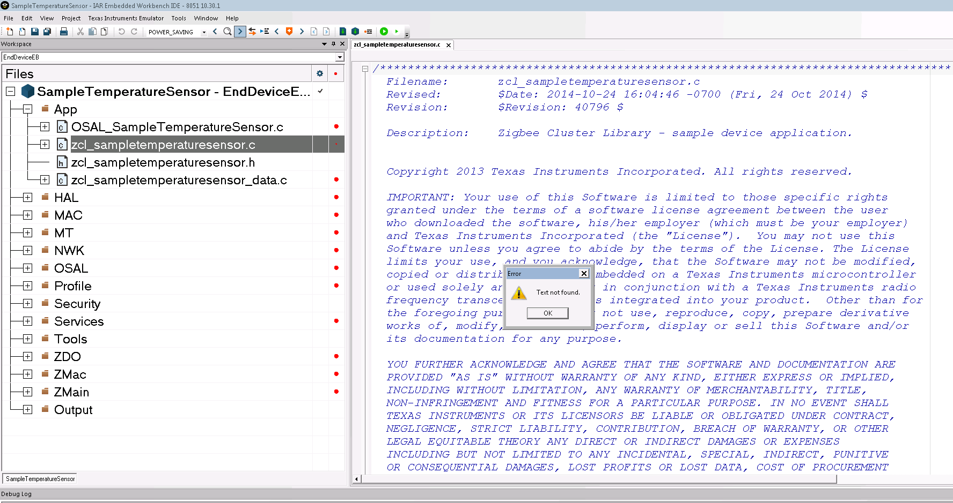The width and height of the screenshot is (953, 503).
Task: Print the file using the printer icon
Action: pos(64,32)
